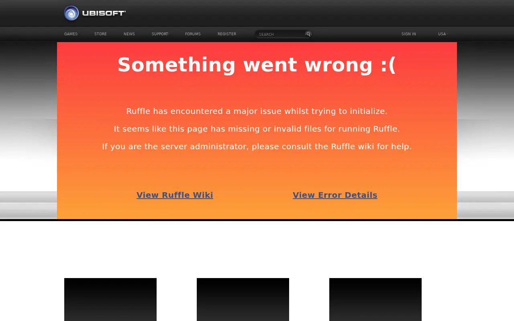This screenshot has width=514, height=321.
Task: Open the Forums link
Action: (x=193, y=34)
